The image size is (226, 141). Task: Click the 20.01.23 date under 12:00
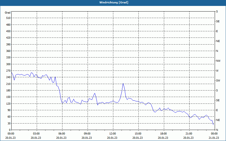(x=112, y=138)
